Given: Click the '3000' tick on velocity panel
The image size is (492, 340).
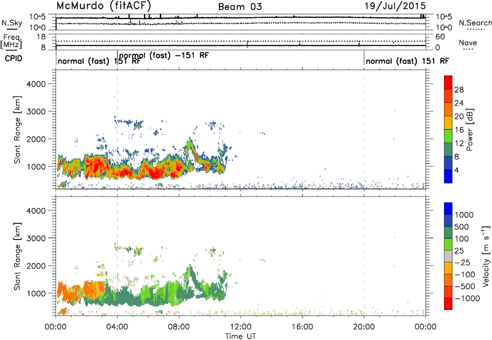Looking at the screenshot, I should tap(36, 238).
